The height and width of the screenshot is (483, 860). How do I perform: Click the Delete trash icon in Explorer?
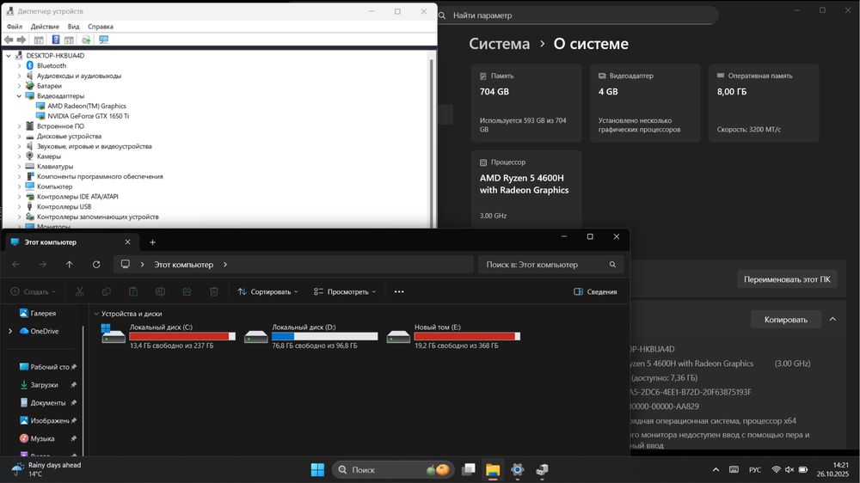pyautogui.click(x=214, y=291)
